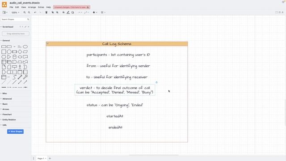286x161 pixels.
Task: Select the parallelogram shape in General
Action: pos(25,52)
